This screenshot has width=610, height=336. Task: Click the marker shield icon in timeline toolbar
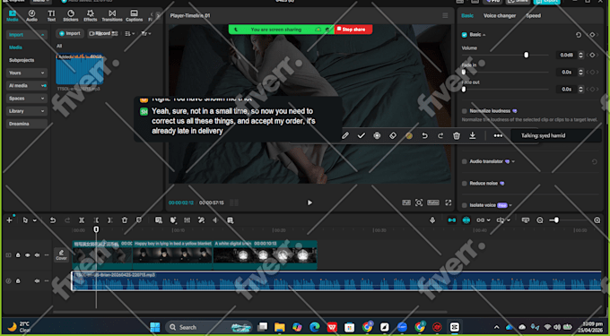tap(139, 220)
